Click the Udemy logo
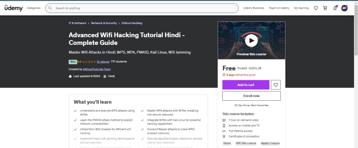The height and width of the screenshot is (148, 358). 13,8
